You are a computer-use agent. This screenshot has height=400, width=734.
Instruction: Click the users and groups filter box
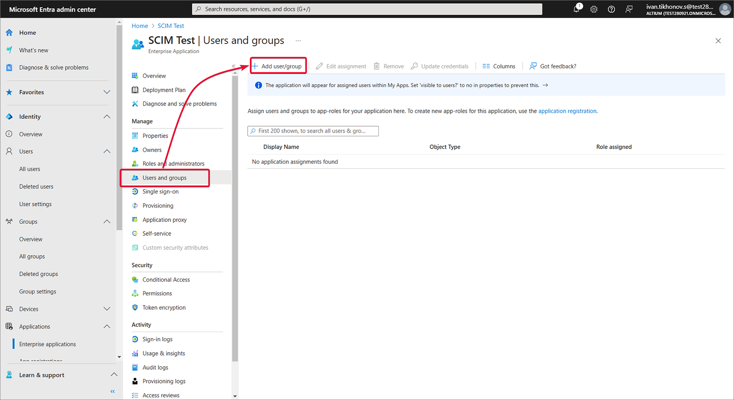pyautogui.click(x=313, y=131)
